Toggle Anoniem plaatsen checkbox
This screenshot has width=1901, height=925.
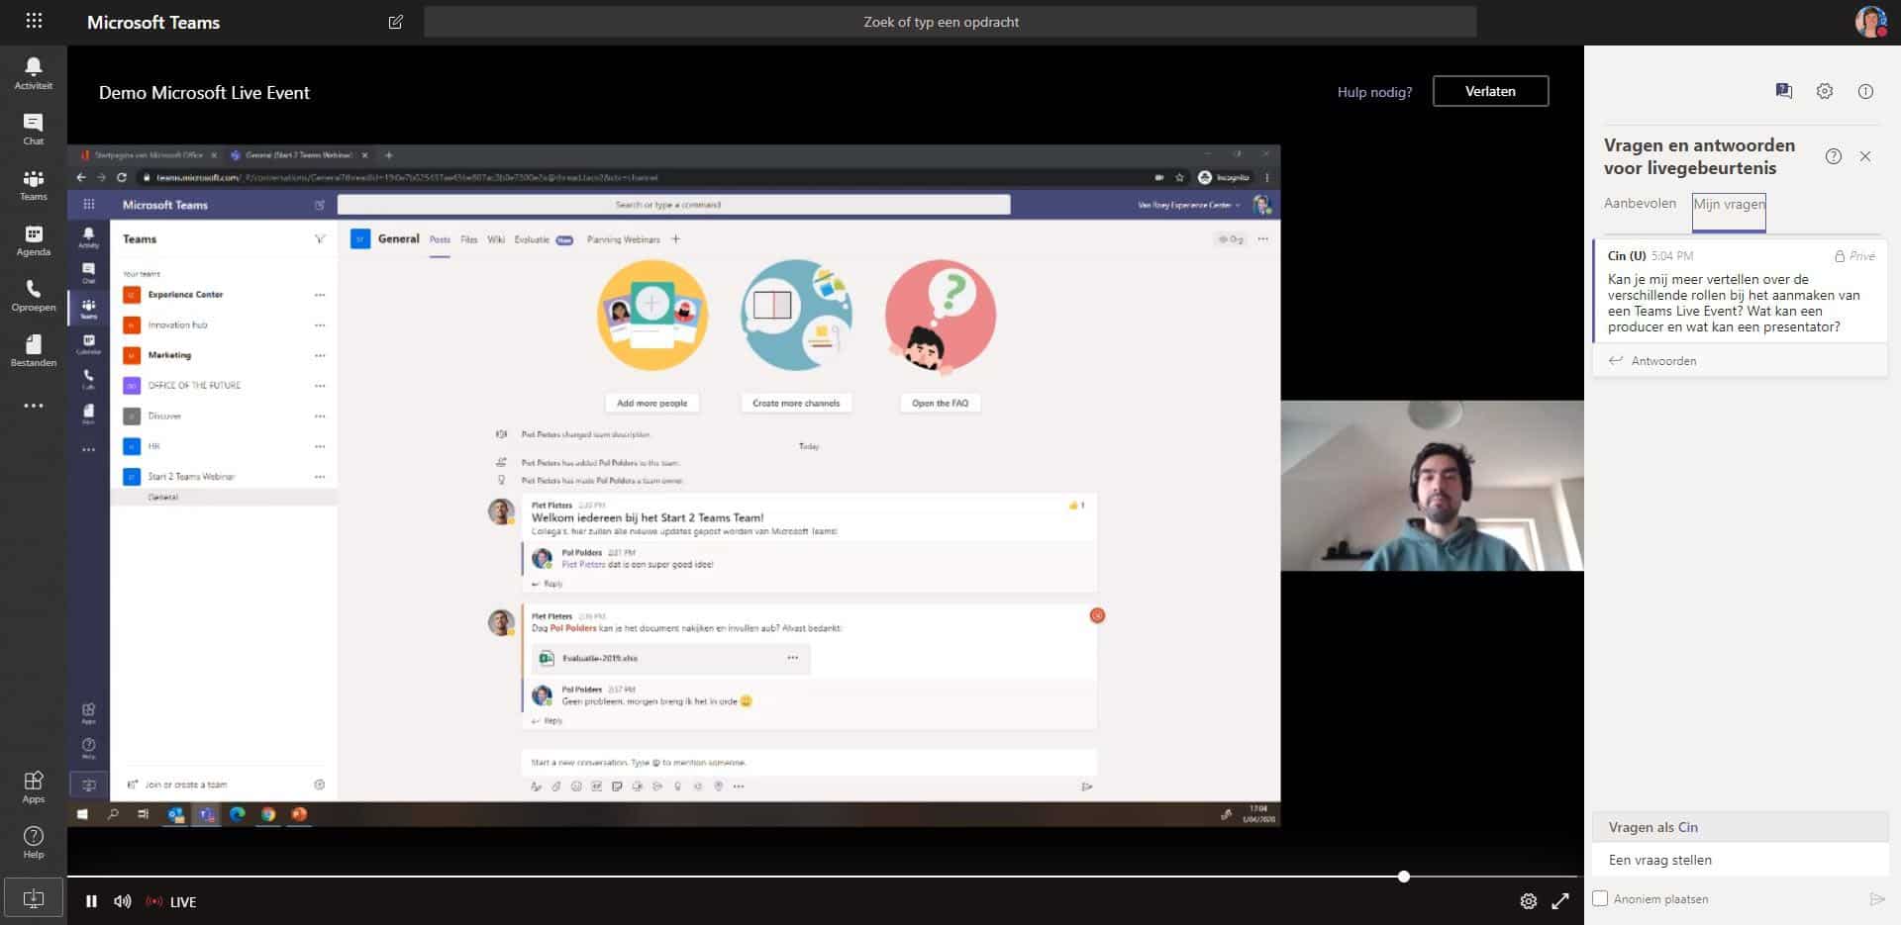(x=1600, y=898)
